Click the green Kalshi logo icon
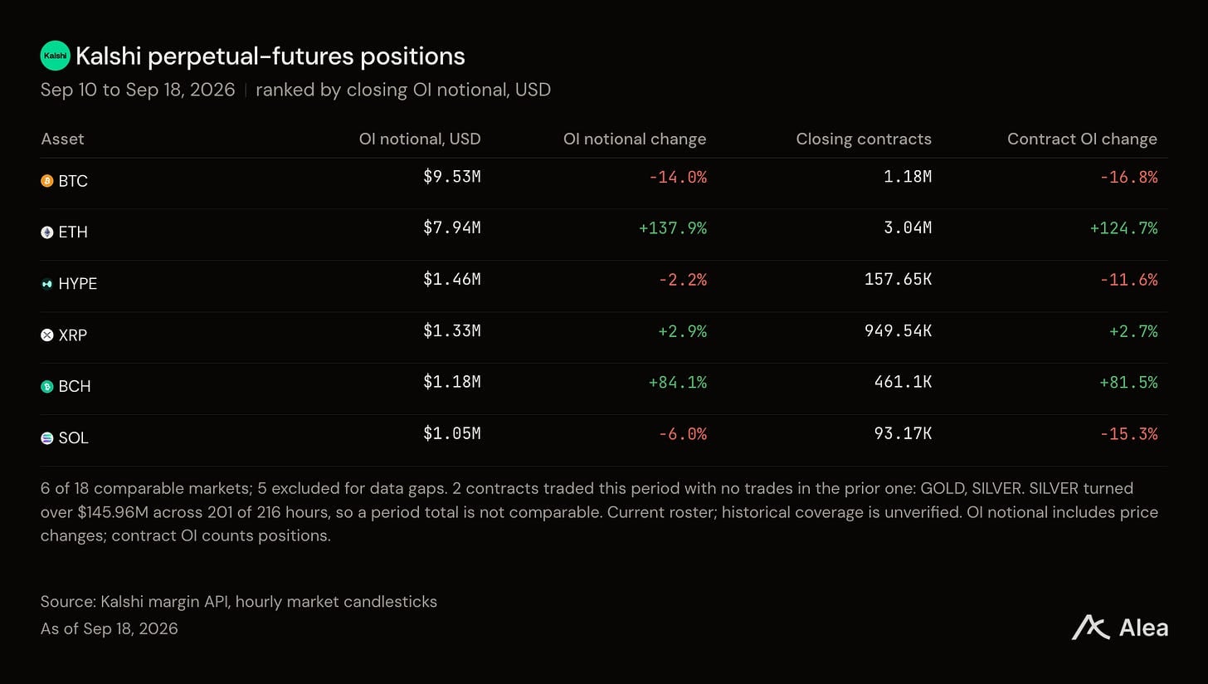1208x684 pixels. pyautogui.click(x=55, y=56)
